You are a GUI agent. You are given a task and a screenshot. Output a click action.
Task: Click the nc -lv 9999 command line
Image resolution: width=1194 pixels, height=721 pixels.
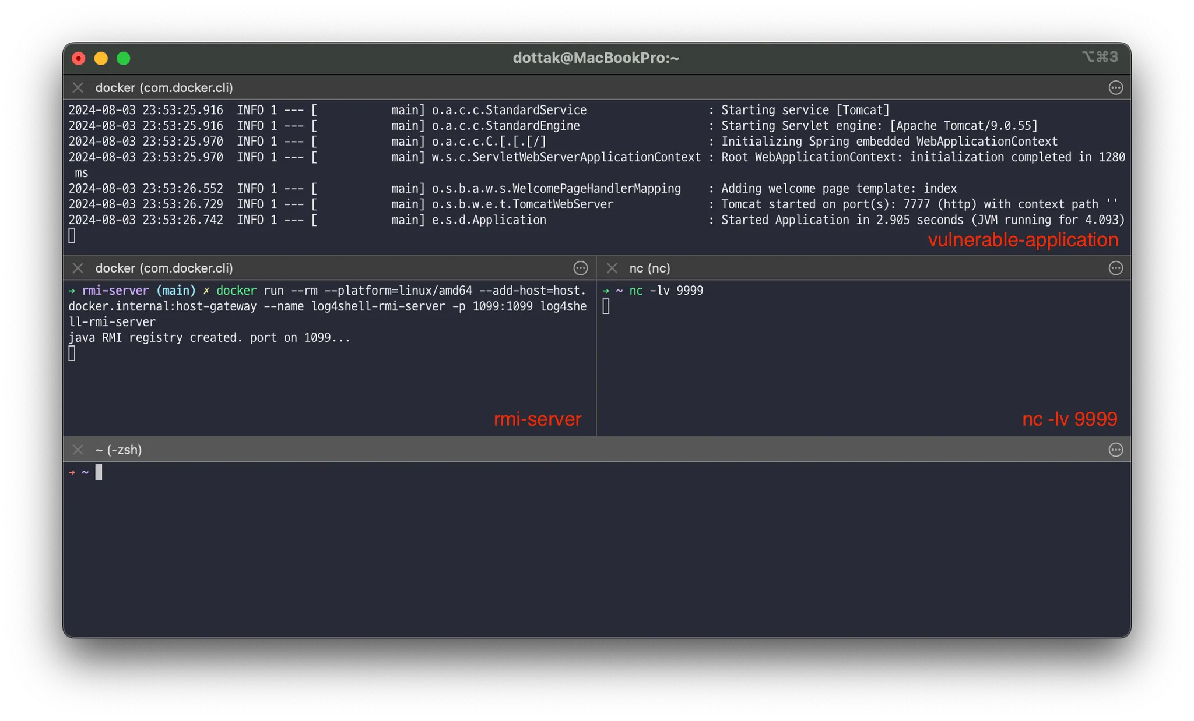tap(666, 291)
